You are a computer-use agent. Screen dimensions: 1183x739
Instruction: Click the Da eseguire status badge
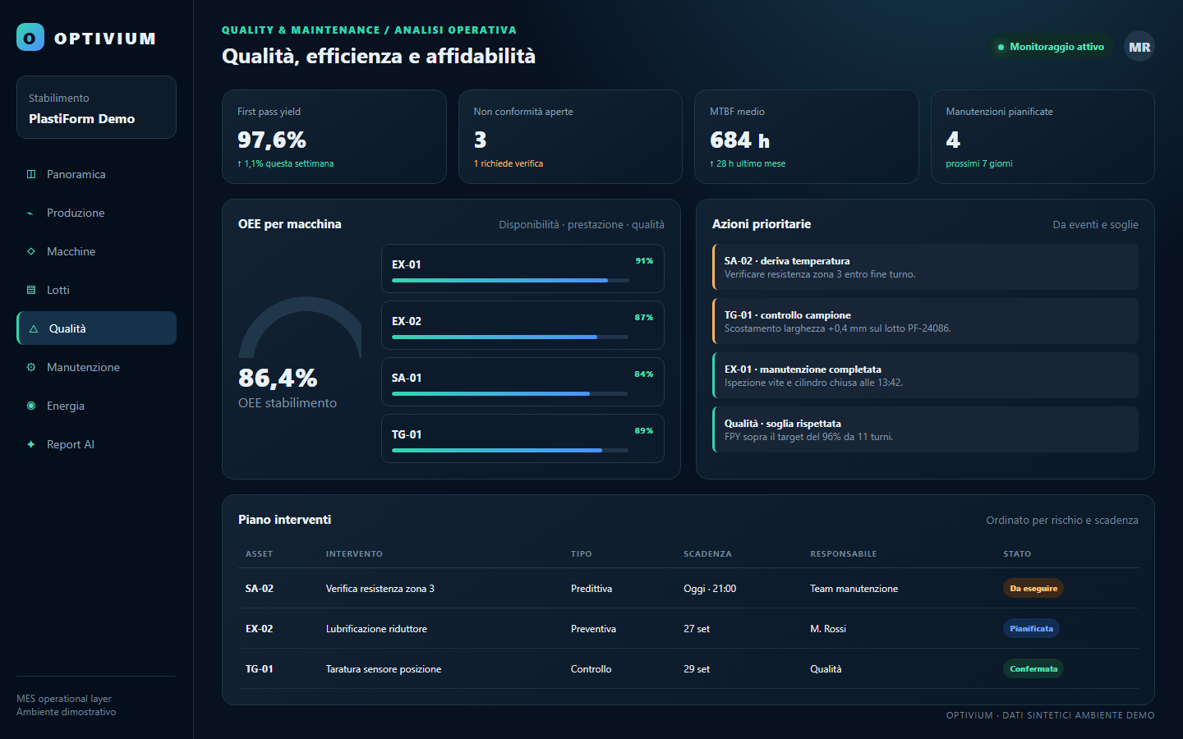[1033, 588]
